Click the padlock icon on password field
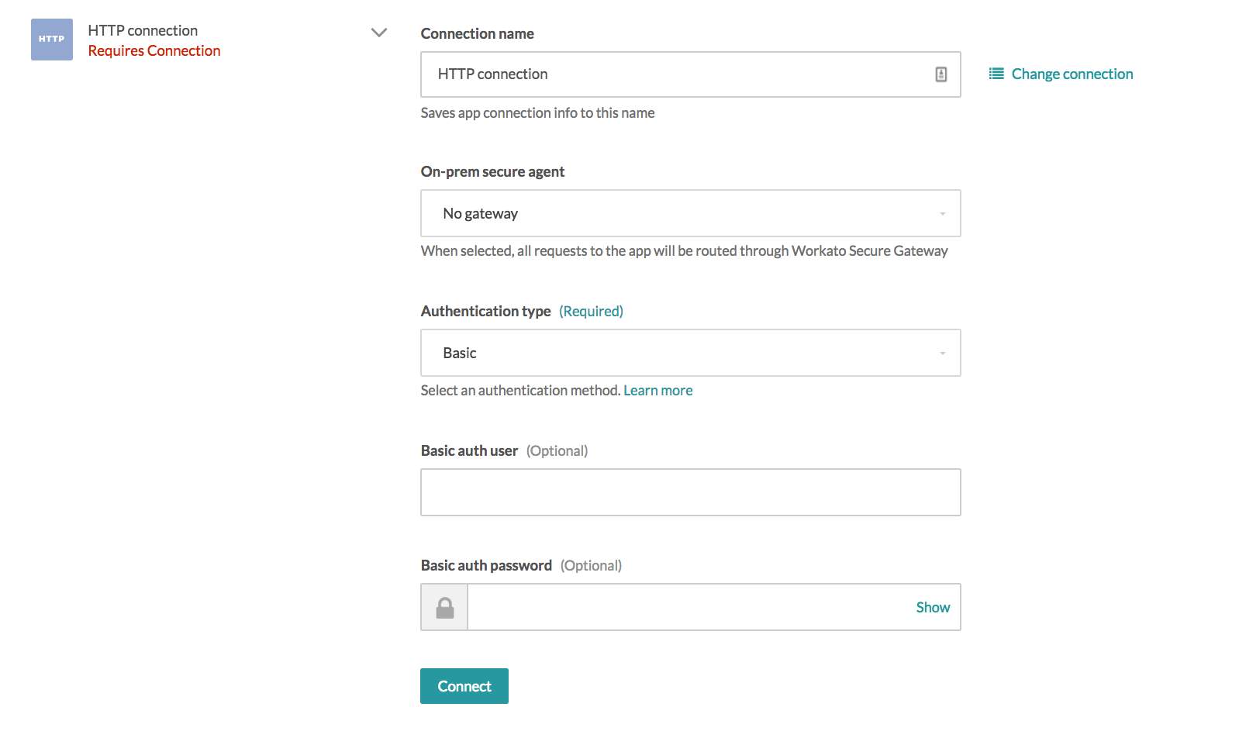 [444, 606]
